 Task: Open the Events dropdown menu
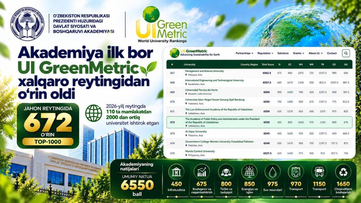(x=299, y=53)
